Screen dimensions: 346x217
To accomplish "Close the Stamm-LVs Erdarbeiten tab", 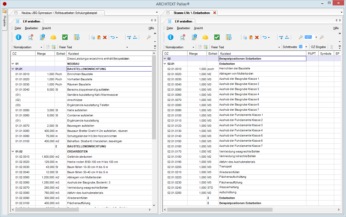I will [x=215, y=13].
